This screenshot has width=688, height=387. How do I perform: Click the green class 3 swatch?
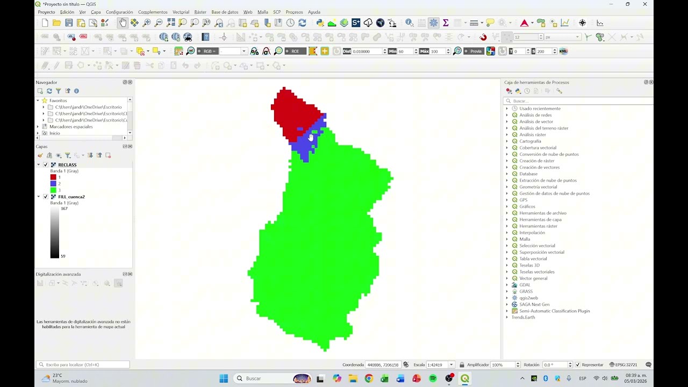pos(53,190)
